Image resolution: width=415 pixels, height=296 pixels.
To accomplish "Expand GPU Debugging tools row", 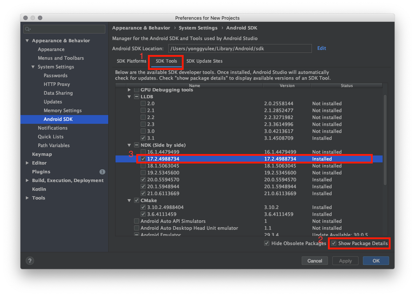I will click(x=129, y=90).
